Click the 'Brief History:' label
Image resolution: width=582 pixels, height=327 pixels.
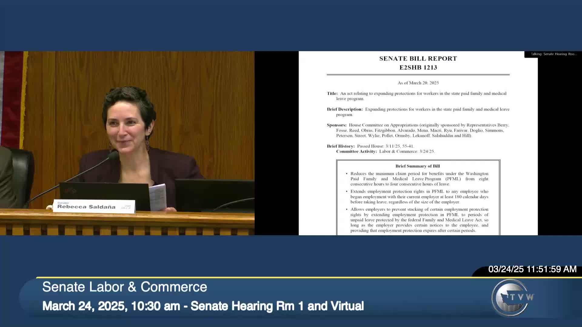point(340,146)
